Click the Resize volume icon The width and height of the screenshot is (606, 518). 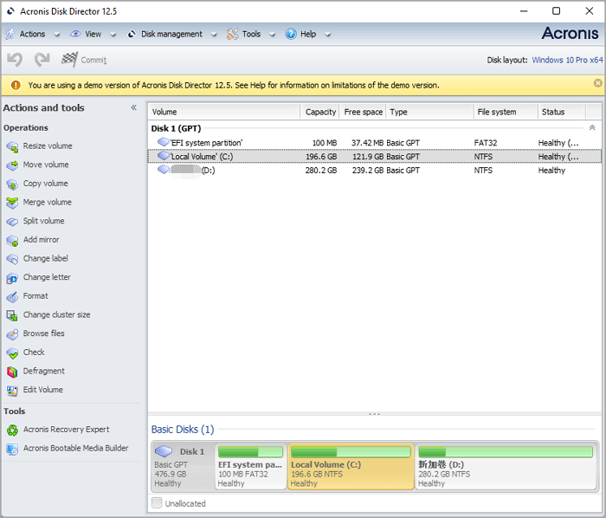[12, 146]
